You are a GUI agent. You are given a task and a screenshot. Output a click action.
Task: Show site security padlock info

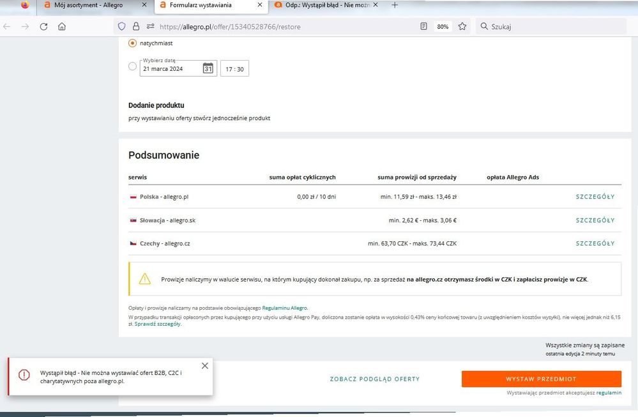coord(136,26)
